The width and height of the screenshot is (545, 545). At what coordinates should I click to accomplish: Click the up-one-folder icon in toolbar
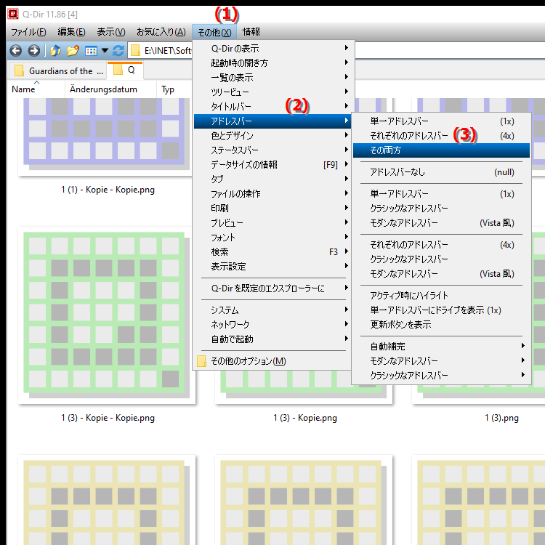pyautogui.click(x=55, y=51)
